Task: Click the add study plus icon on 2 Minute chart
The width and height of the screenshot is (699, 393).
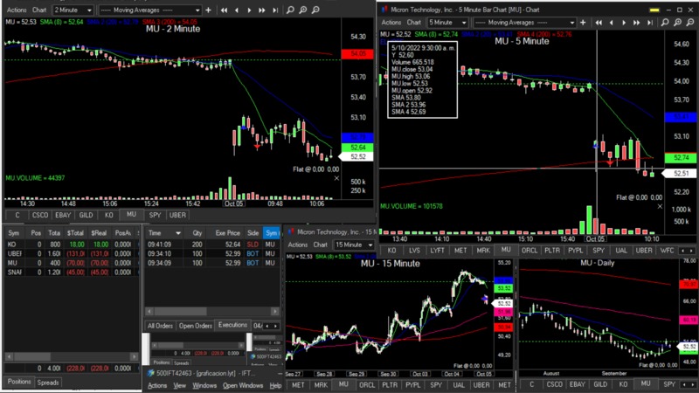Action: [208, 10]
